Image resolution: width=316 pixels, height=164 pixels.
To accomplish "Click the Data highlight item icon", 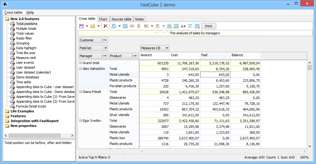I will 12,48.
